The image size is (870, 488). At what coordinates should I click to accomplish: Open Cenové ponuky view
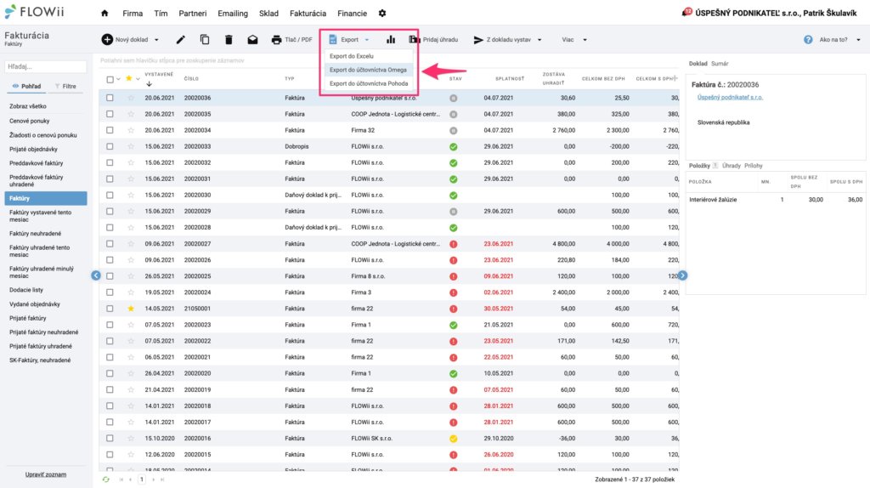point(30,121)
